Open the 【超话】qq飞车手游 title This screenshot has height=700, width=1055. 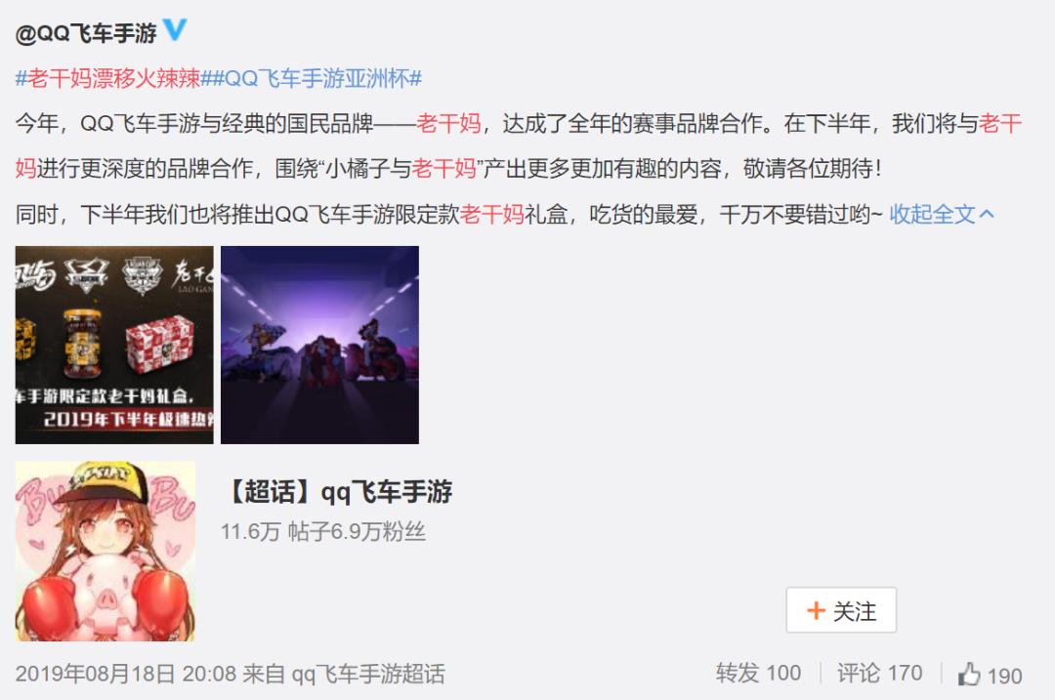coord(338,492)
